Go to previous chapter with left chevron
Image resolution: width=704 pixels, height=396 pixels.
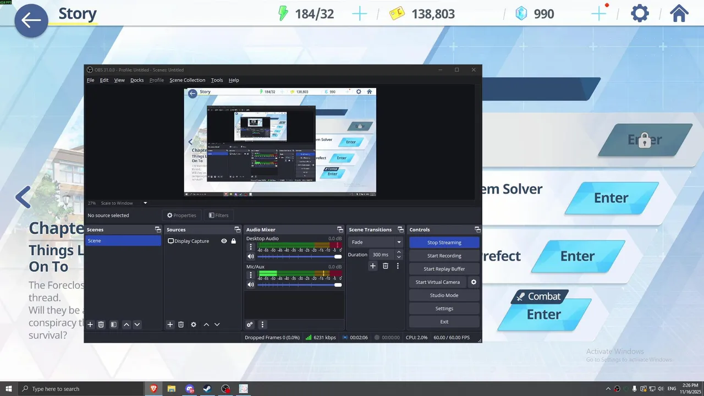23,197
